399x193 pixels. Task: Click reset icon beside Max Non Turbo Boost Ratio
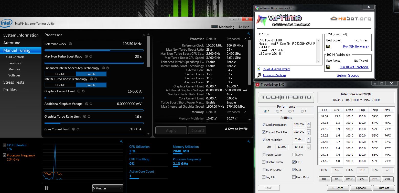pos(91,56)
